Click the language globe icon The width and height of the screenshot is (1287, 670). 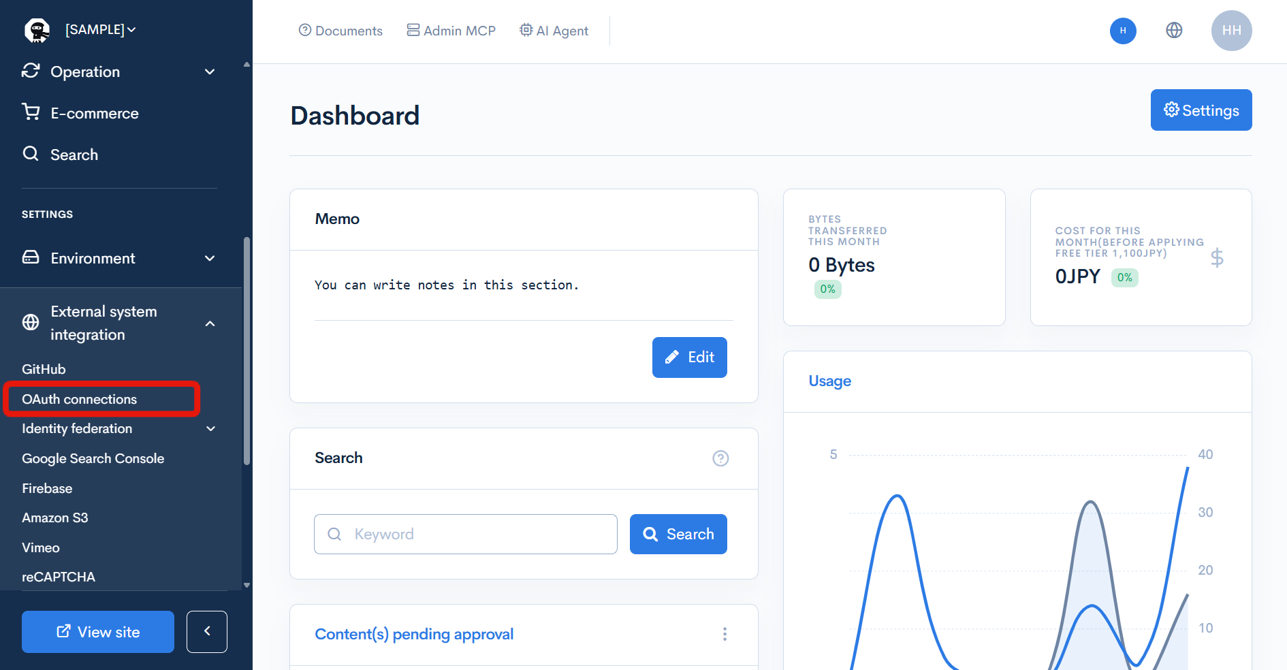pos(1174,30)
